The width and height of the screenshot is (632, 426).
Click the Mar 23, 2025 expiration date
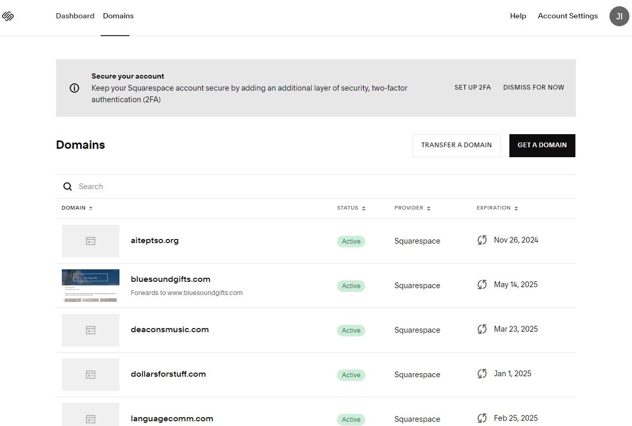tap(516, 329)
